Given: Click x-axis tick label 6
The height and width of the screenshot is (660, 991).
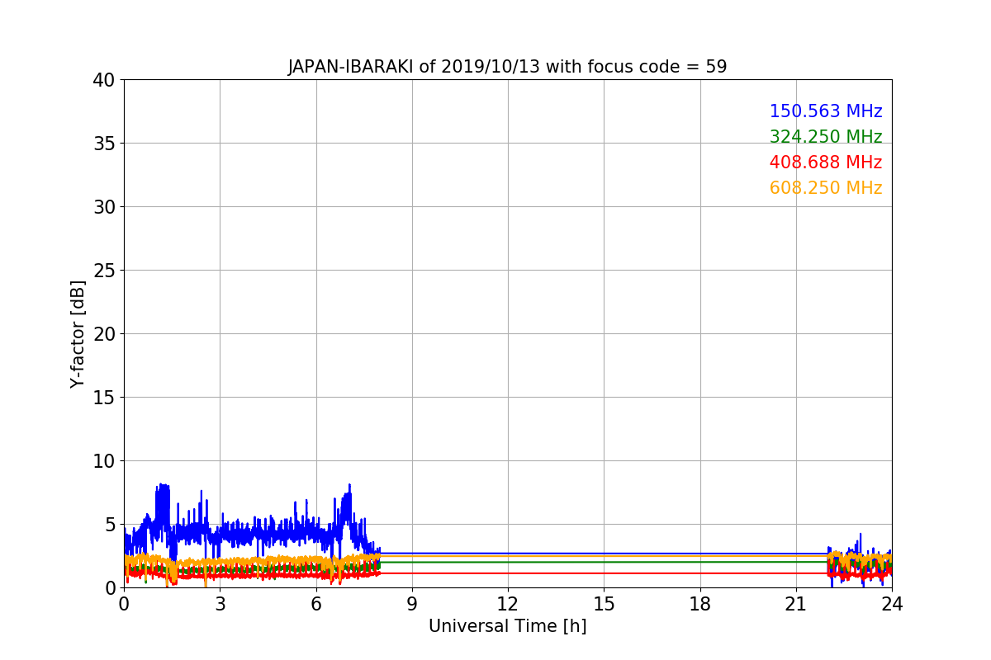Looking at the screenshot, I should [315, 603].
